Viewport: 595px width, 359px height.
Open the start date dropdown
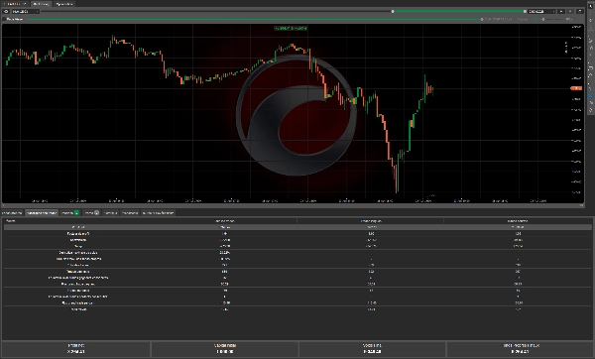[x=25, y=11]
